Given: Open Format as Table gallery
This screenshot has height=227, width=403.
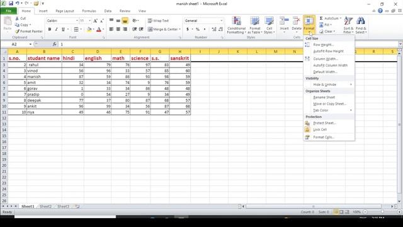Looking at the screenshot, I should click(254, 25).
